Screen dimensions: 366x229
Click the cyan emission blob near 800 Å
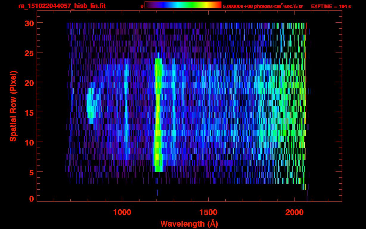(x=92, y=103)
